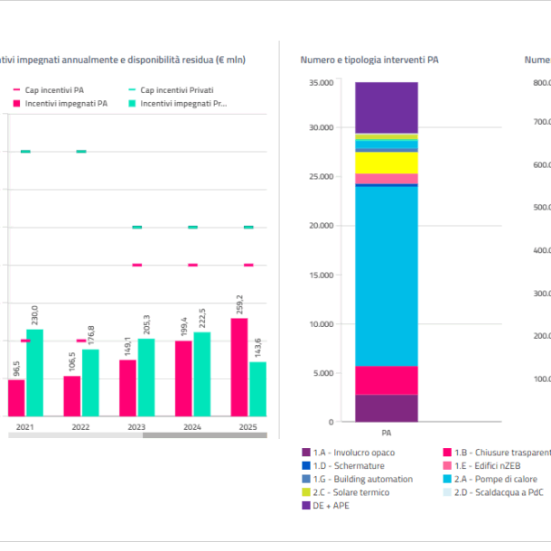
Task: Toggle DE + APE legend item
Action: coord(325,506)
